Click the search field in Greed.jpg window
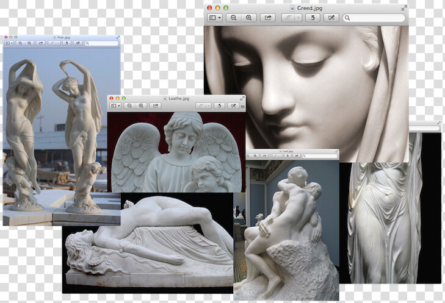The image size is (445, 303). [x=374, y=18]
